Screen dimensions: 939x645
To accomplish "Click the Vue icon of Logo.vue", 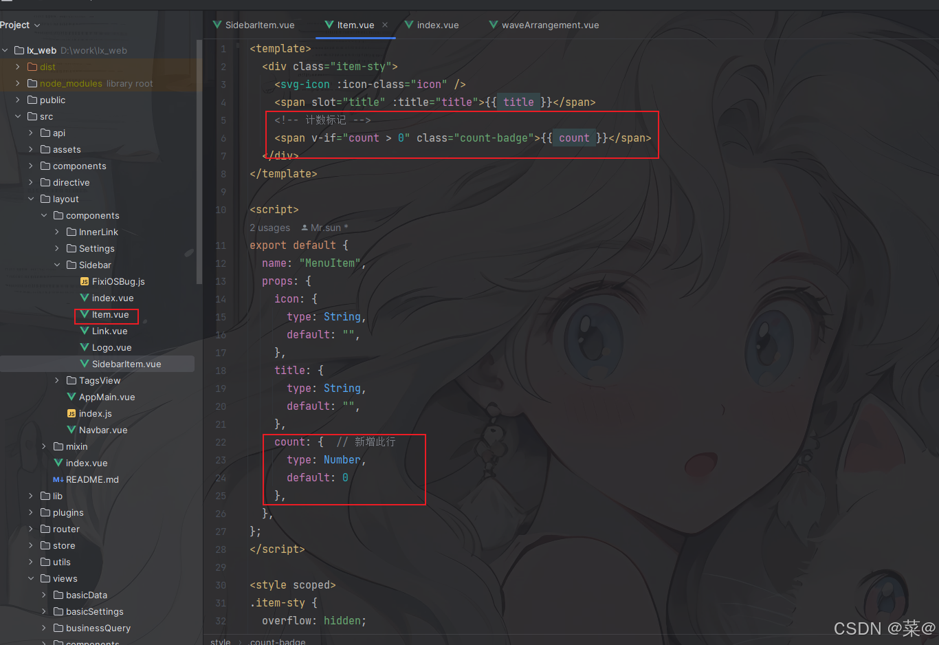I will [x=85, y=347].
